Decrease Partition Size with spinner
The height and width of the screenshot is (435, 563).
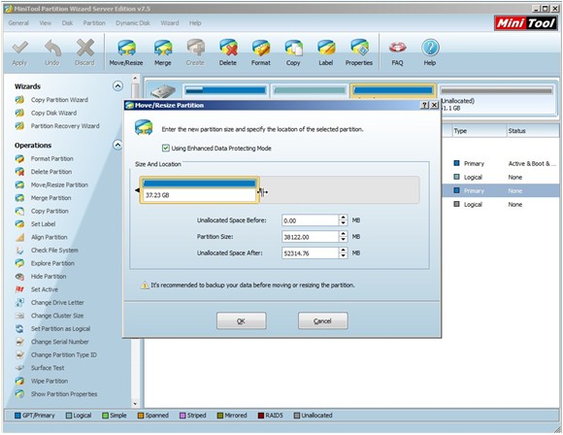coord(344,240)
